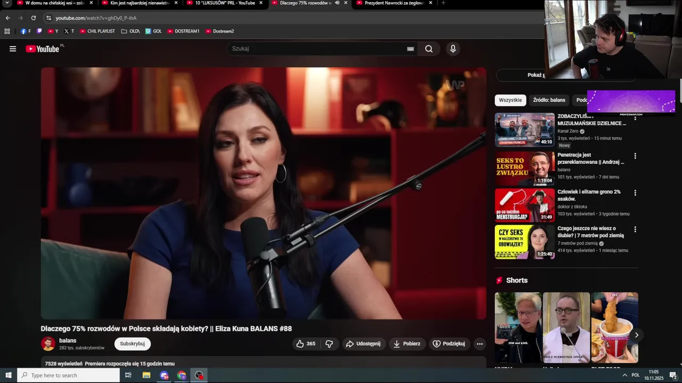Click 'Kanał Zero' channel name
The height and width of the screenshot is (383, 682).
[x=568, y=131]
